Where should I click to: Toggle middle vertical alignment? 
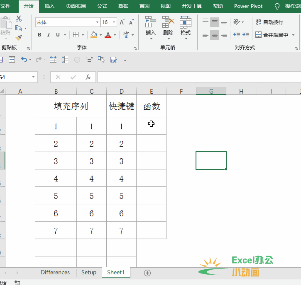(215, 22)
